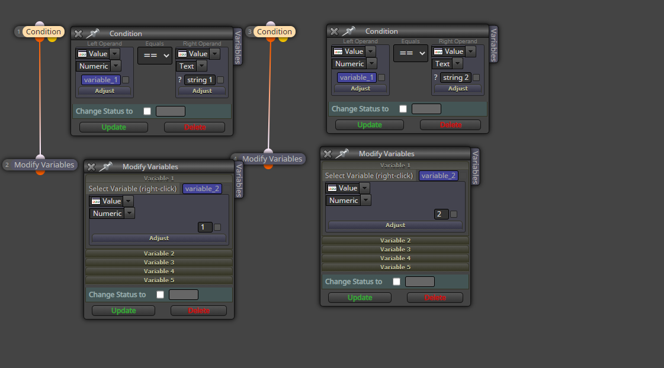
Task: Expand Variable 3 in value 1 Modify panel
Action: pyautogui.click(x=159, y=262)
